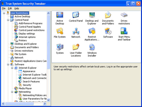Screen dimensions: 142x107
Task: Click the Printers tree icon
Action: coord(16,40)
